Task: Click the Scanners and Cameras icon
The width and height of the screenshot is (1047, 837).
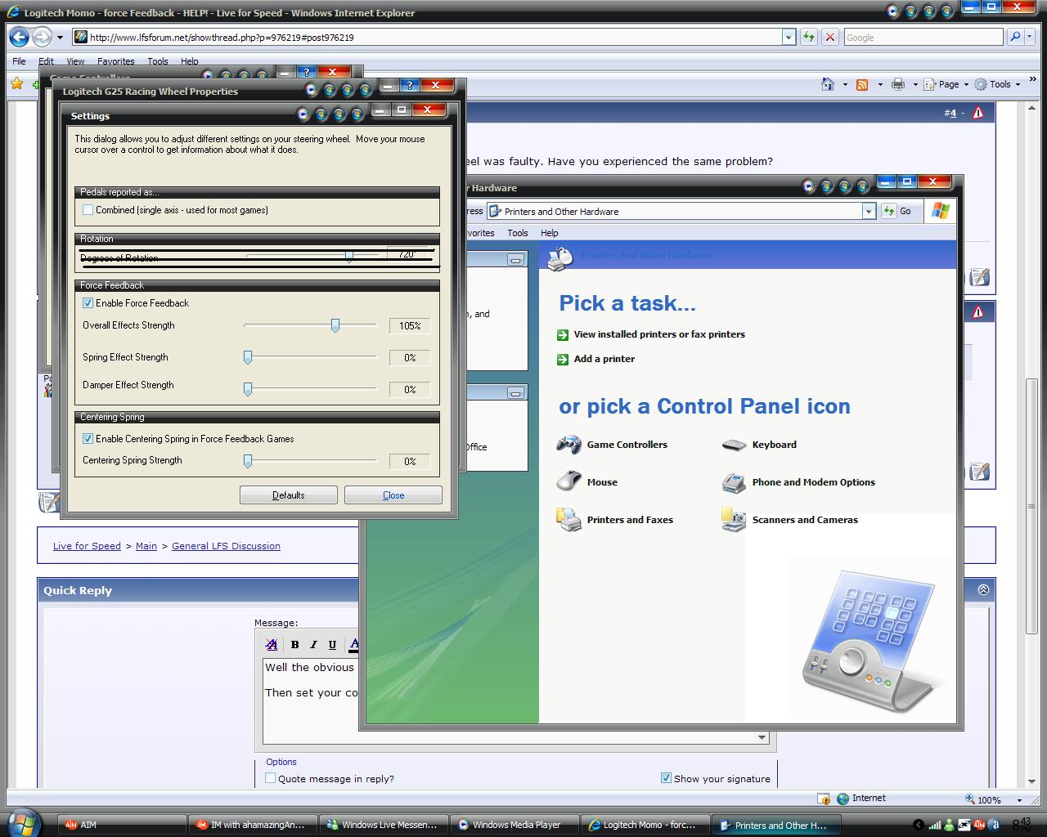Action: [x=734, y=519]
